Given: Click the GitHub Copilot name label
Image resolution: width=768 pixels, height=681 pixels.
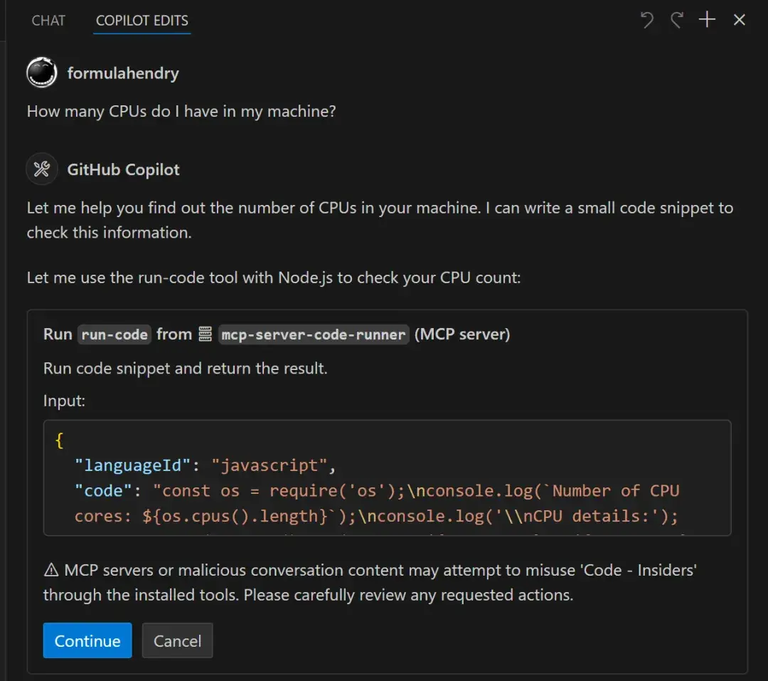Looking at the screenshot, I should pyautogui.click(x=123, y=169).
